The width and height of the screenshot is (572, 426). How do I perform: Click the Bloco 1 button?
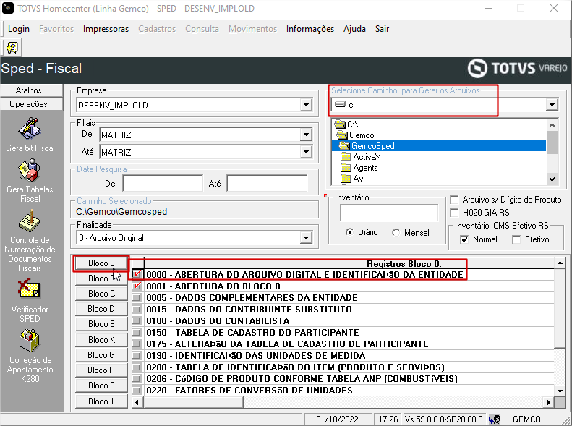coord(101,401)
